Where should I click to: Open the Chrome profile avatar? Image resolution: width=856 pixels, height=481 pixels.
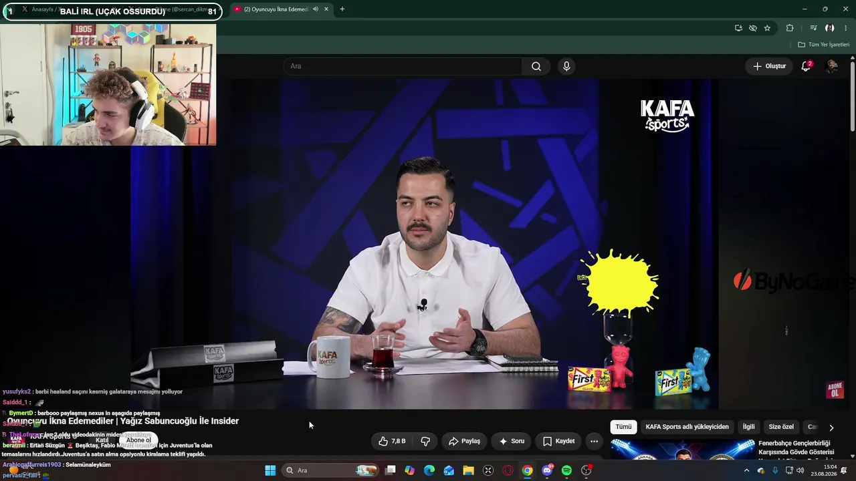(829, 28)
